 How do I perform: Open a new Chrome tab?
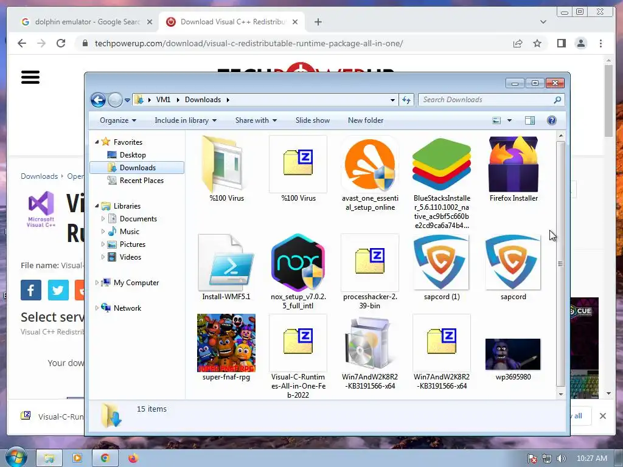pyautogui.click(x=318, y=22)
